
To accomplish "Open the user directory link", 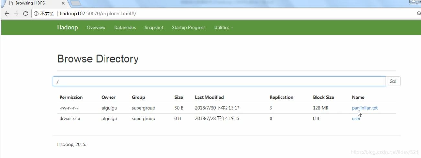I will [x=356, y=119].
